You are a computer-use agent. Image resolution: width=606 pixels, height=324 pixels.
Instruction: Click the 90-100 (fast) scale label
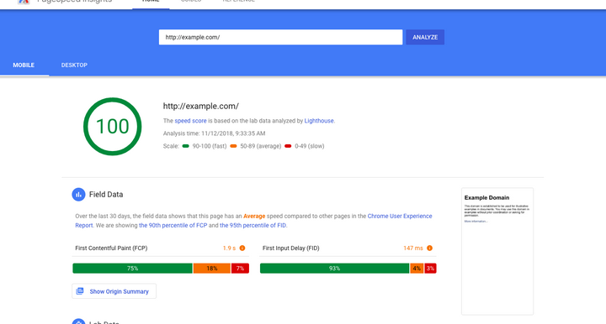210,146
